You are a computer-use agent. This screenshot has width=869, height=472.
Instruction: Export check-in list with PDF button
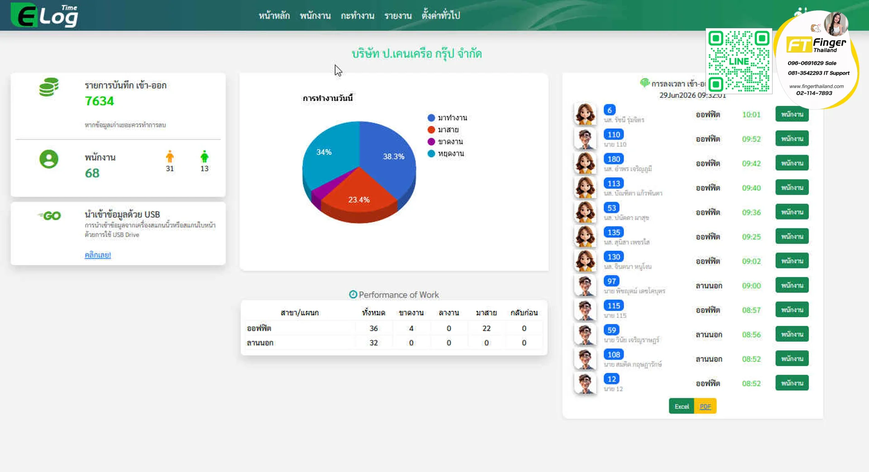[x=705, y=406]
